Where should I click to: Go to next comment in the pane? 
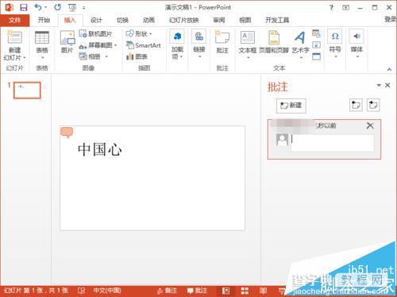click(373, 106)
